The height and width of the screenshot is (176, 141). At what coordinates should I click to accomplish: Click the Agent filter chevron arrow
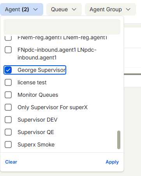tap(35, 9)
